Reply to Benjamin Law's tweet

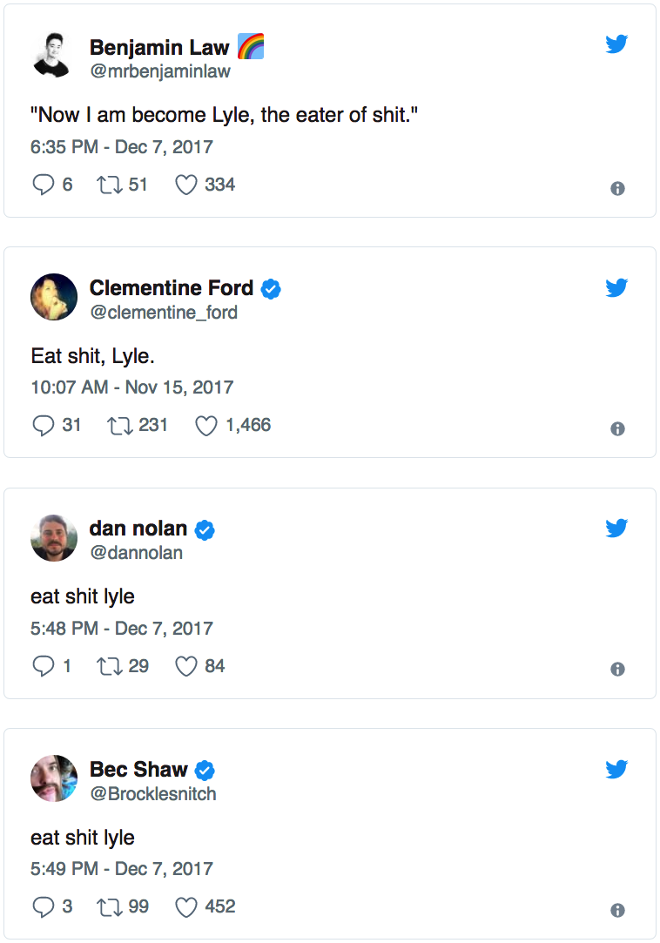(x=44, y=185)
